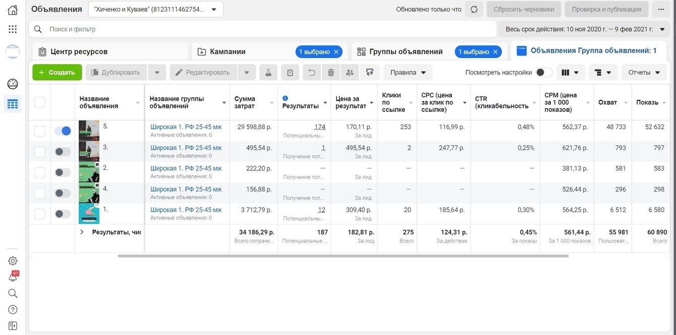Click the trash delete icon in toolbar
Screen dimensions: 676x335
(331, 73)
